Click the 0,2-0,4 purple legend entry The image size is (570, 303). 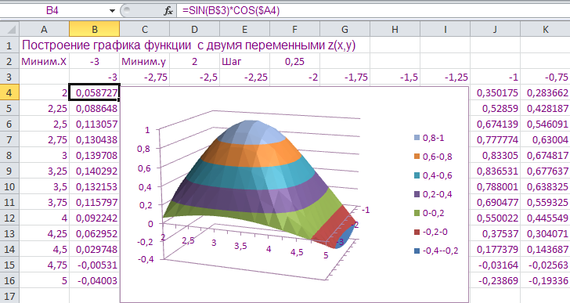[433, 194]
